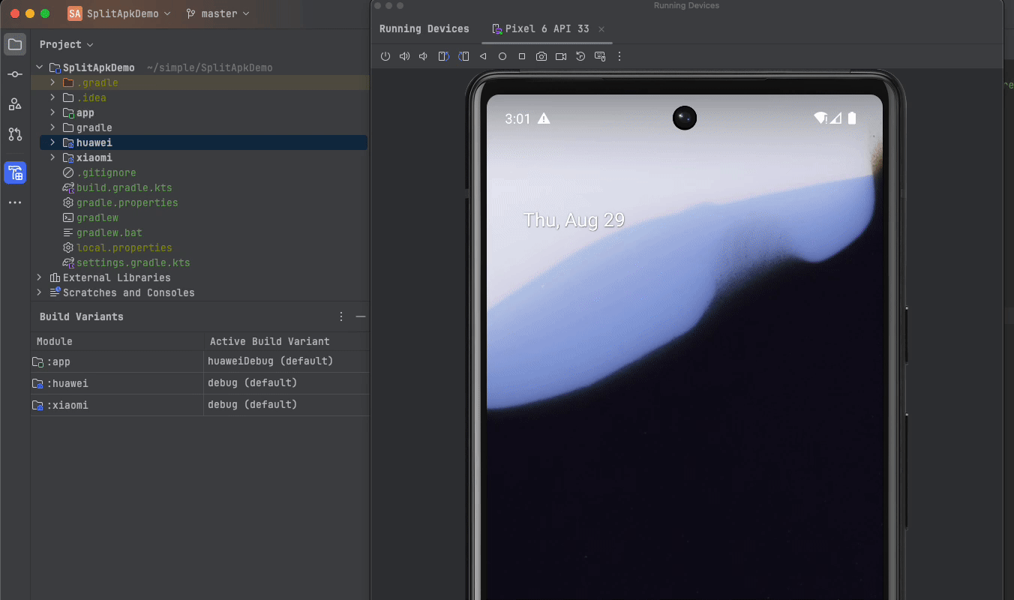The height and width of the screenshot is (600, 1014).
Task: Hide the Build Variants panel
Action: 361,316
